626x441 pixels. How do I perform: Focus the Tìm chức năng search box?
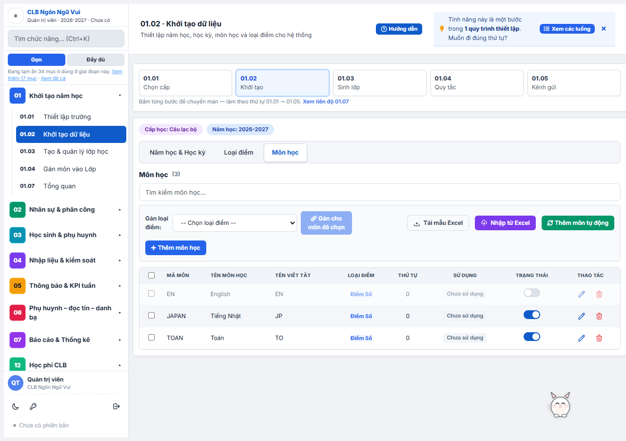[x=66, y=39]
